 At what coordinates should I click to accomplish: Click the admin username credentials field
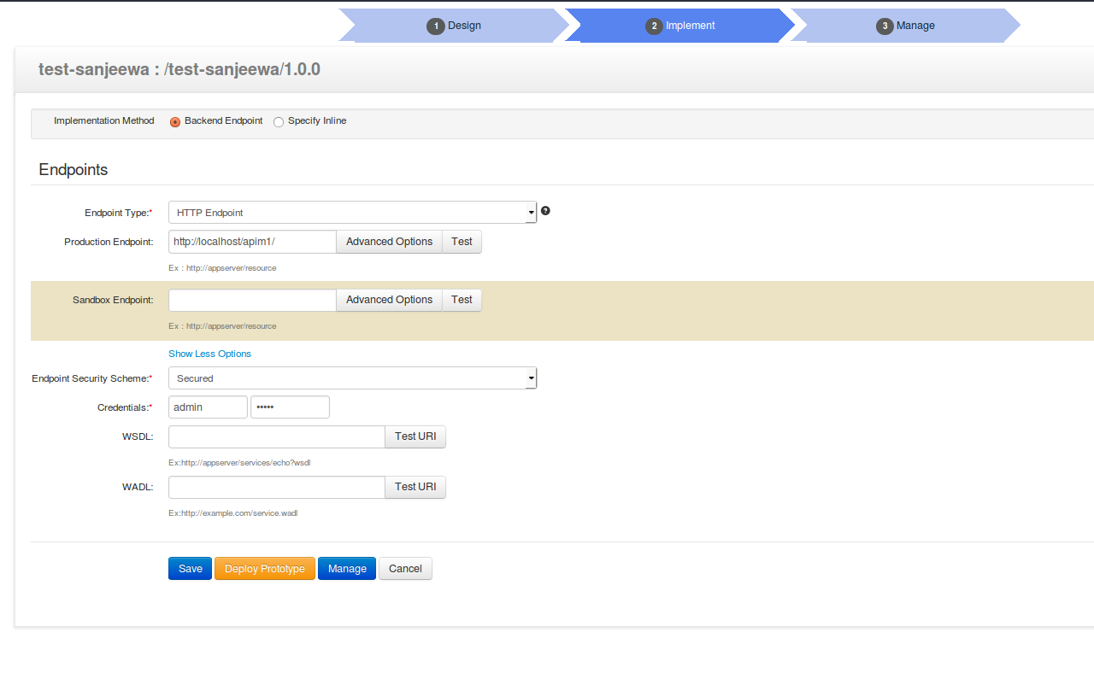[208, 407]
